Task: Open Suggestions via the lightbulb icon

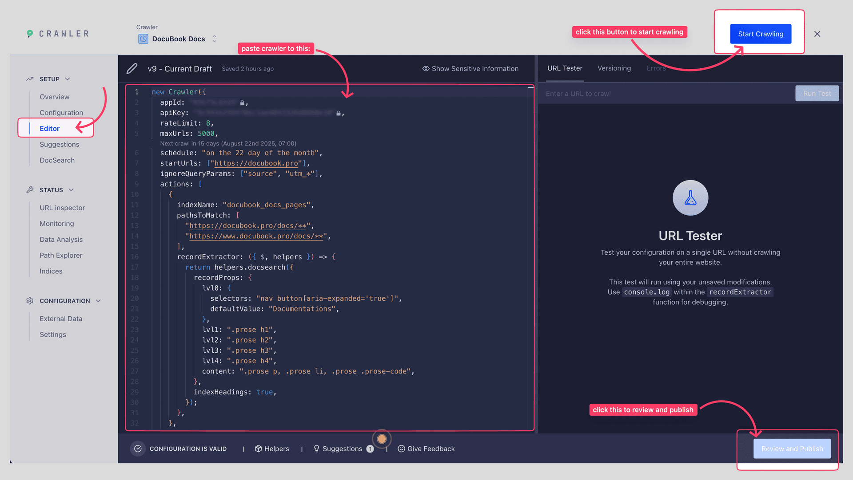Action: pos(316,449)
